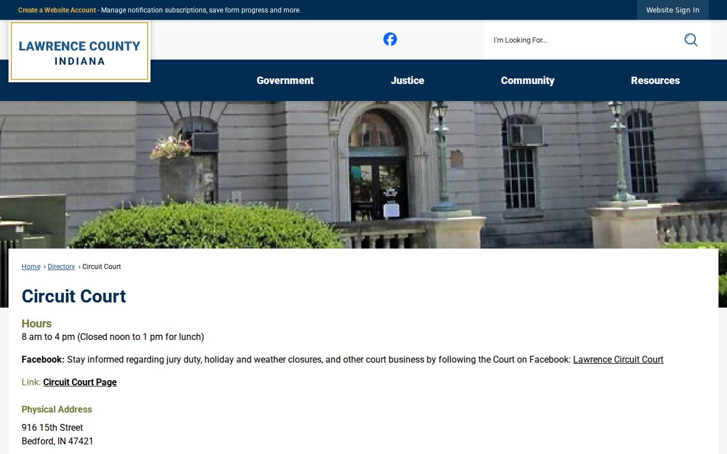The image size is (727, 454).
Task: Click the bold Facebook: label
Action: click(x=43, y=360)
